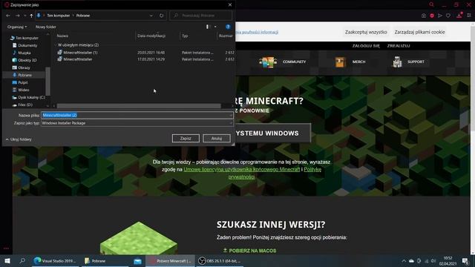
Task: Add page to bookmarks heart icon
Action: tap(448, 16)
